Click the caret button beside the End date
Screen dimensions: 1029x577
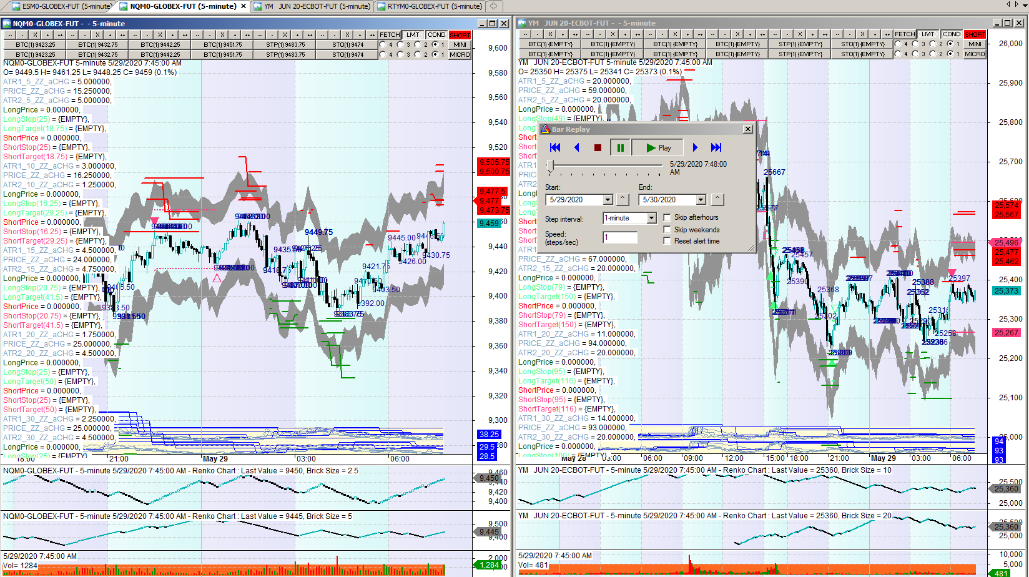pyautogui.click(x=717, y=199)
